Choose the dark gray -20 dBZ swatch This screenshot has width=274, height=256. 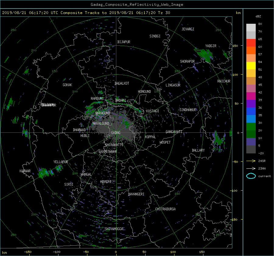point(251,149)
